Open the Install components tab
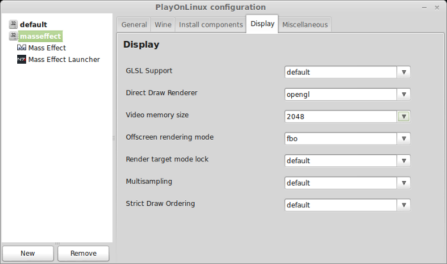The height and width of the screenshot is (264, 447). [x=211, y=25]
